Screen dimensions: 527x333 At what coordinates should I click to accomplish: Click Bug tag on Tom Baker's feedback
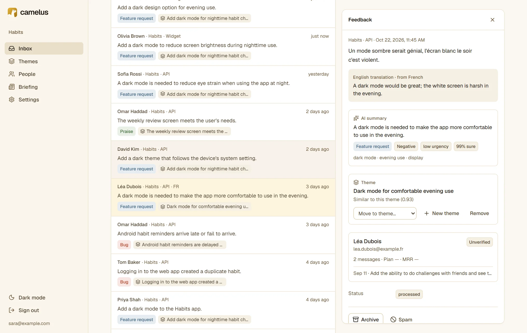click(124, 282)
